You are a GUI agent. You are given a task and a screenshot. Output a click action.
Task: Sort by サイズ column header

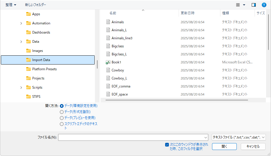(x=261, y=13)
